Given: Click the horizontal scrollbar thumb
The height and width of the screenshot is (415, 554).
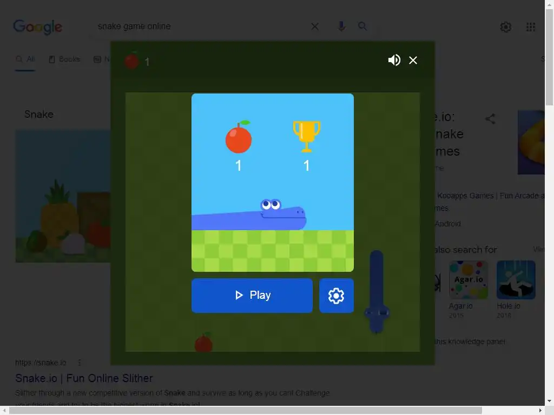Looking at the screenshot, I should tap(246, 410).
